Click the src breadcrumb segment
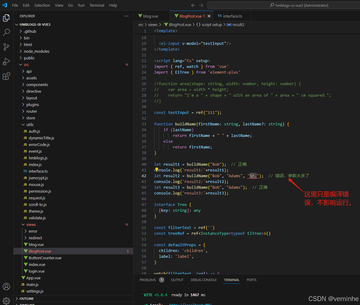This screenshot has width=360, height=305. pos(141,25)
